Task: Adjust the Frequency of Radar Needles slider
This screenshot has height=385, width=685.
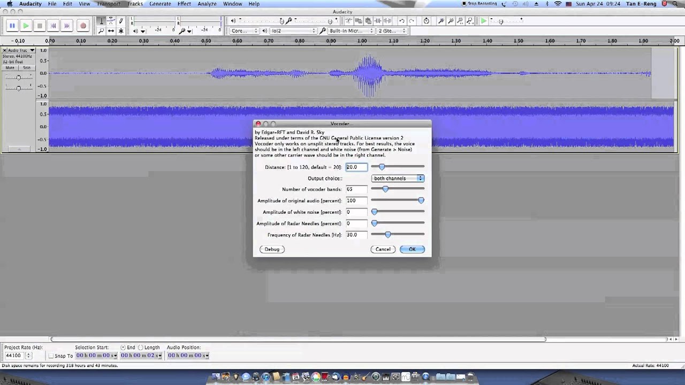Action: [398, 234]
